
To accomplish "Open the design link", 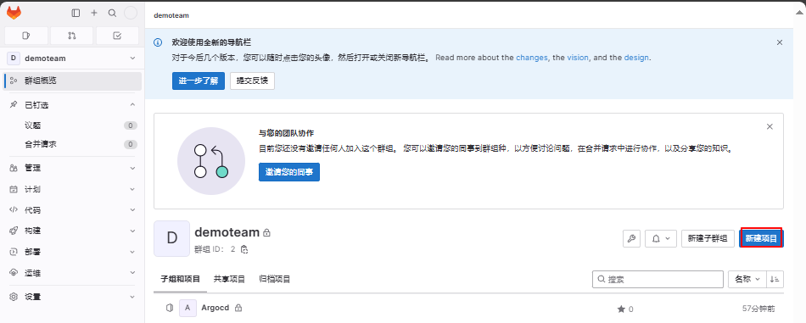I will coord(636,58).
